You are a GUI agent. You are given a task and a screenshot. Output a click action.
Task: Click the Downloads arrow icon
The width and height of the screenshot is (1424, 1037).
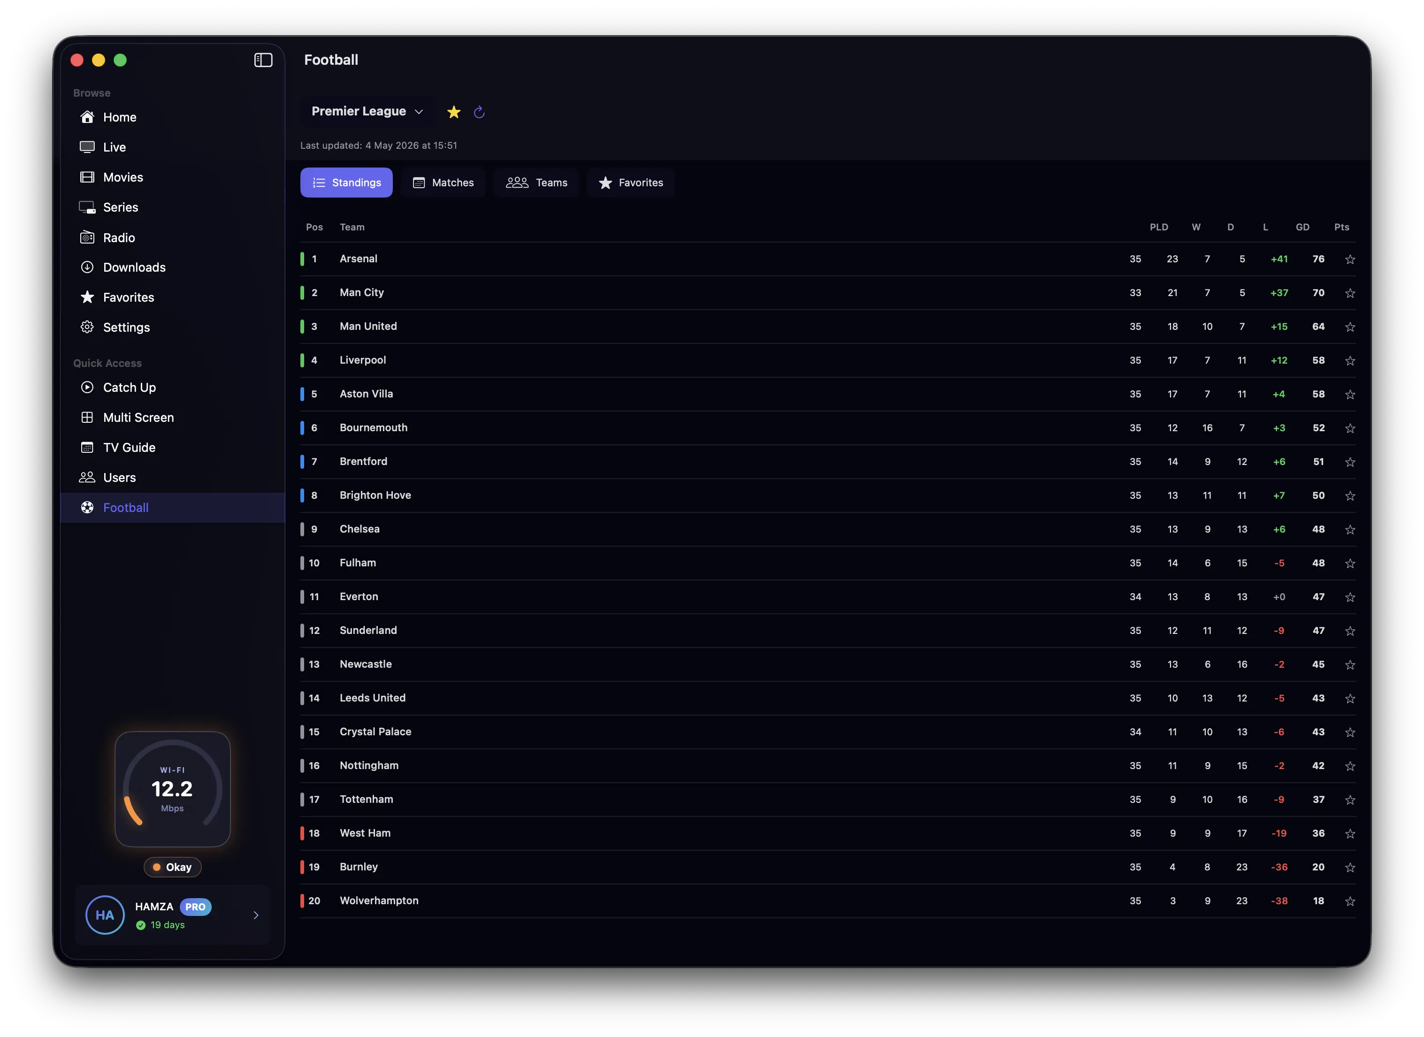coord(87,267)
